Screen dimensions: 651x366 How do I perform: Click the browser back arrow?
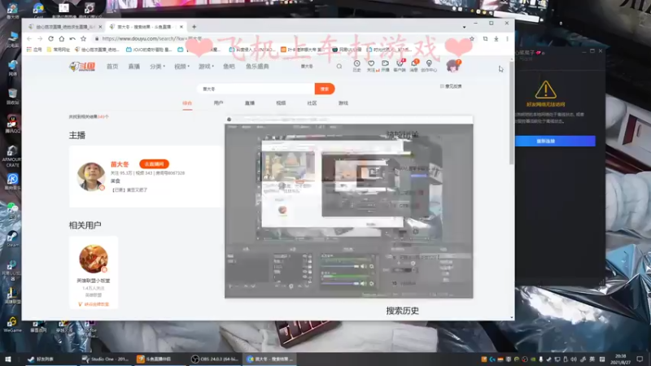(x=29, y=38)
